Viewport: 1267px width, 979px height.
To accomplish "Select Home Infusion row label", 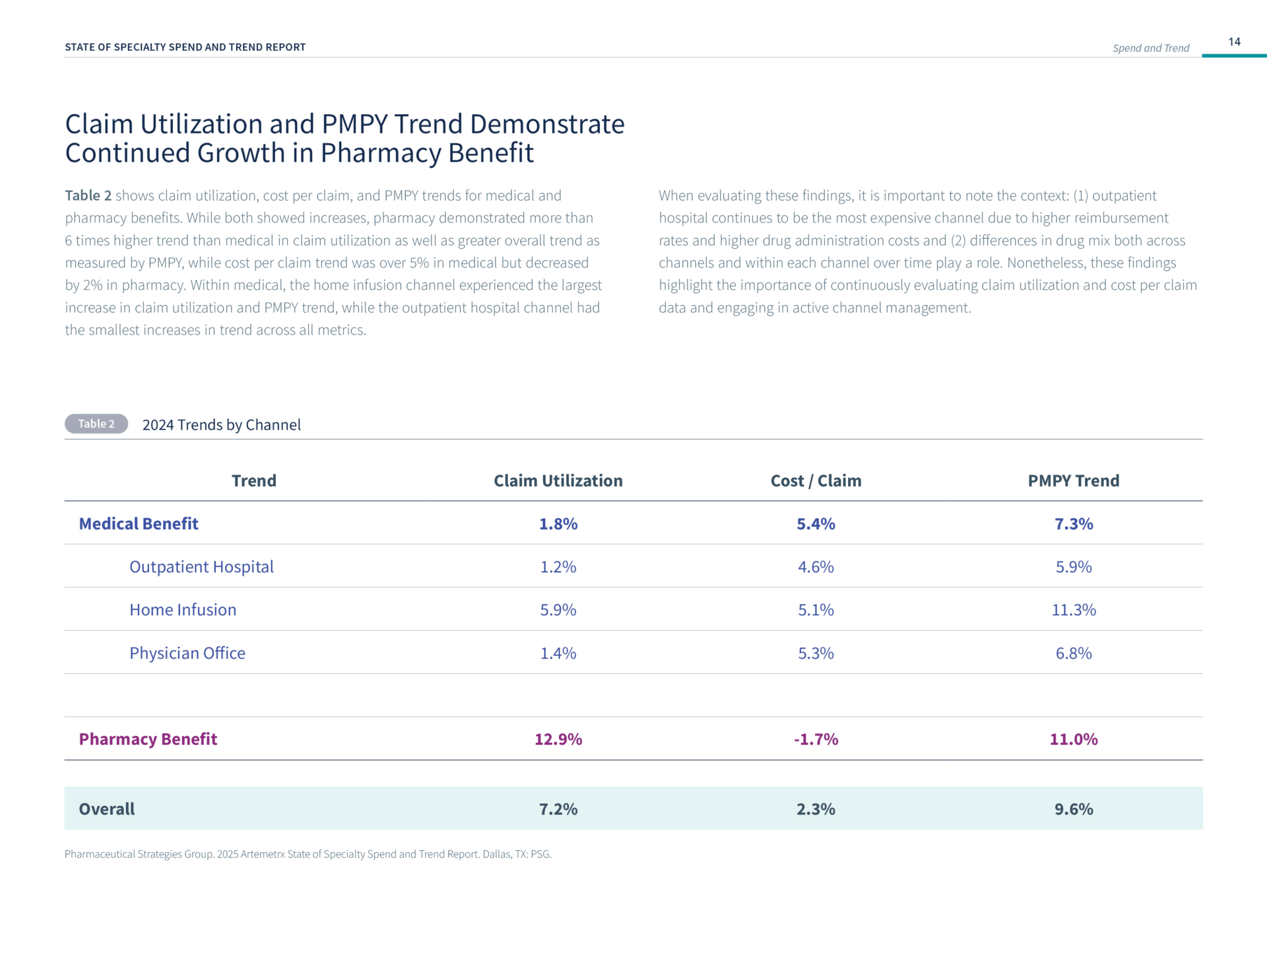I will [183, 610].
